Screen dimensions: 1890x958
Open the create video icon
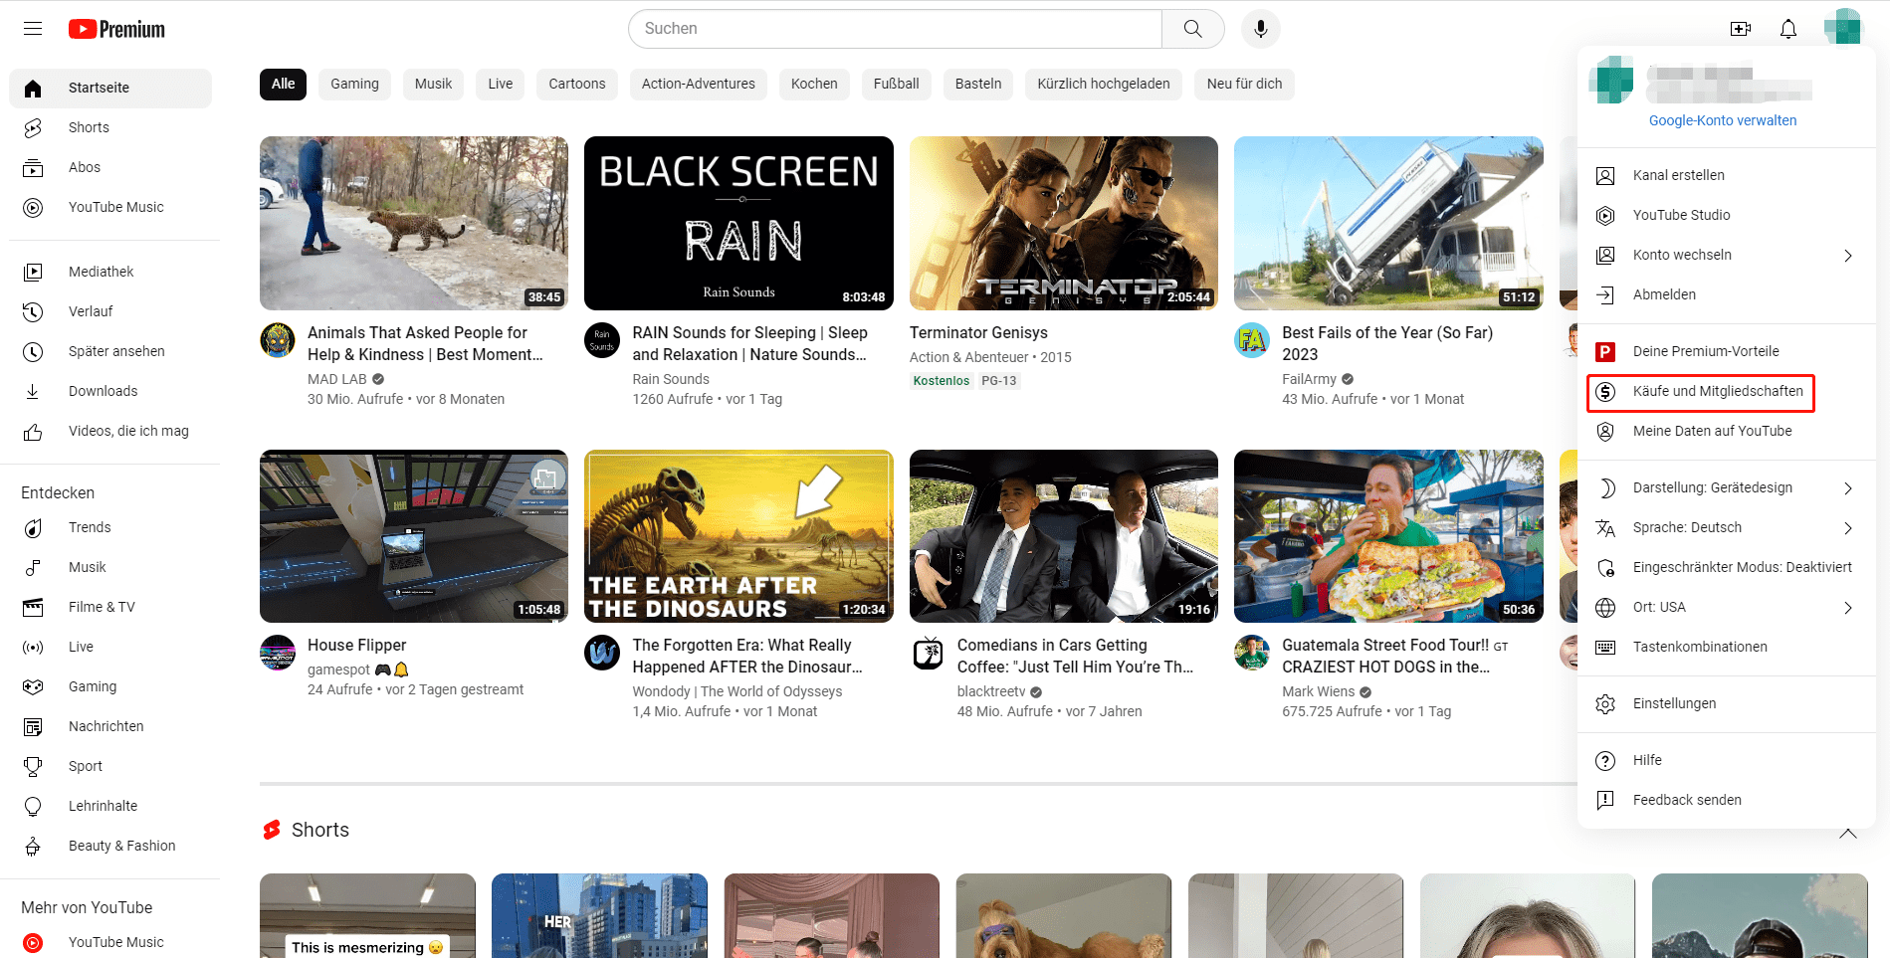[x=1741, y=29]
